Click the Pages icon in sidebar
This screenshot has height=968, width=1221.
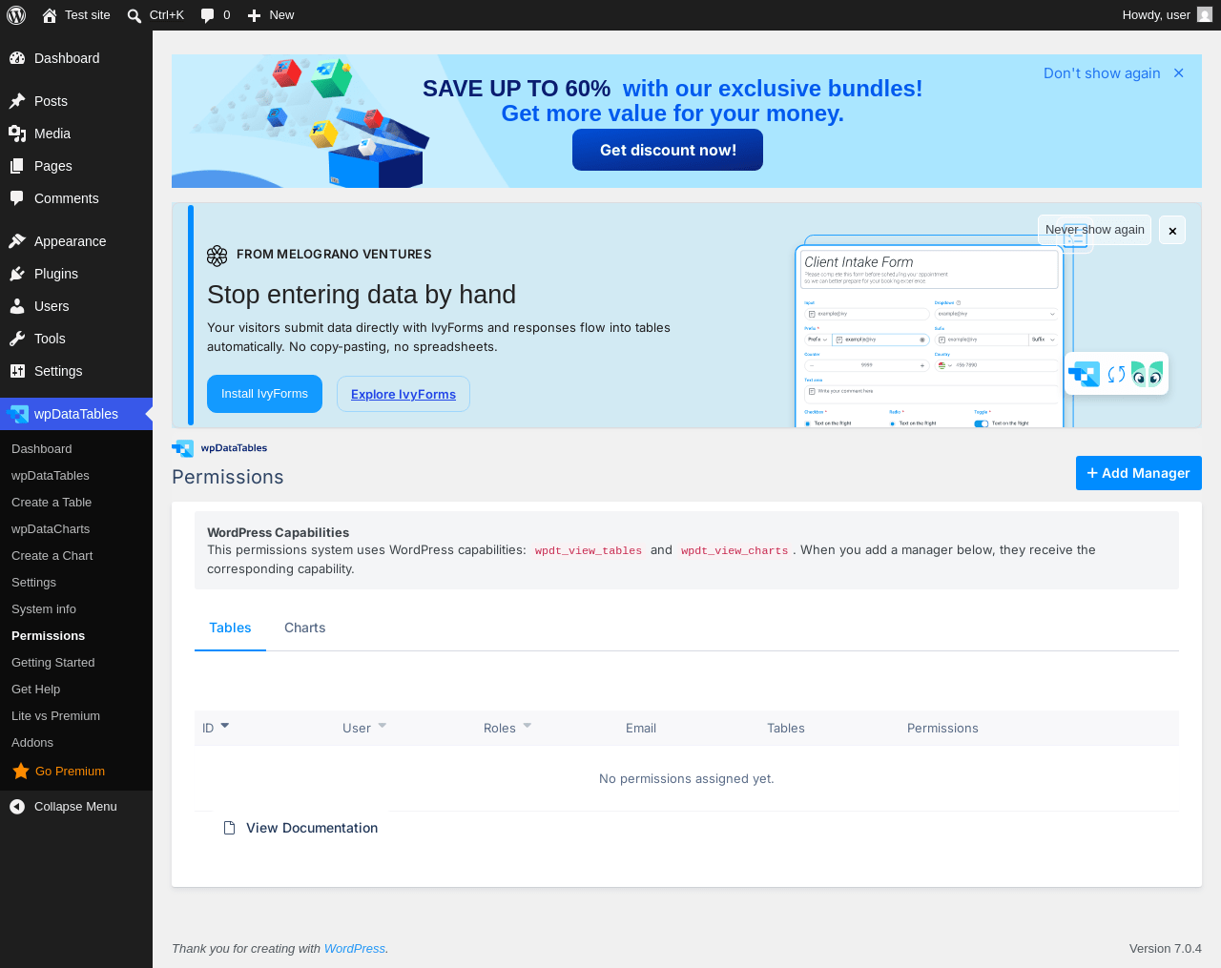17,166
